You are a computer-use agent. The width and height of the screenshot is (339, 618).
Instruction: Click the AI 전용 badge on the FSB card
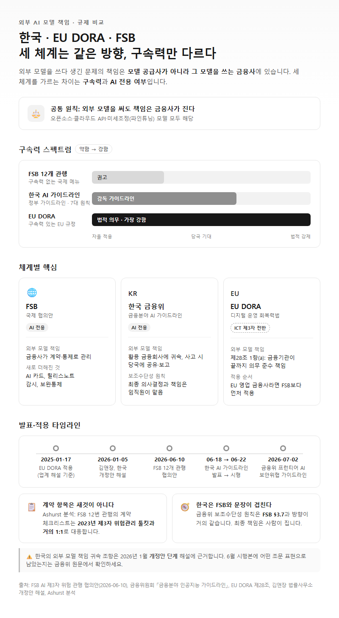37,328
